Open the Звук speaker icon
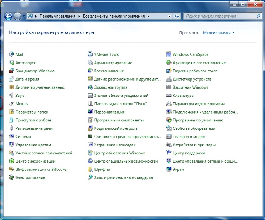This screenshot has width=265, height=220. pyautogui.click(x=11, y=95)
